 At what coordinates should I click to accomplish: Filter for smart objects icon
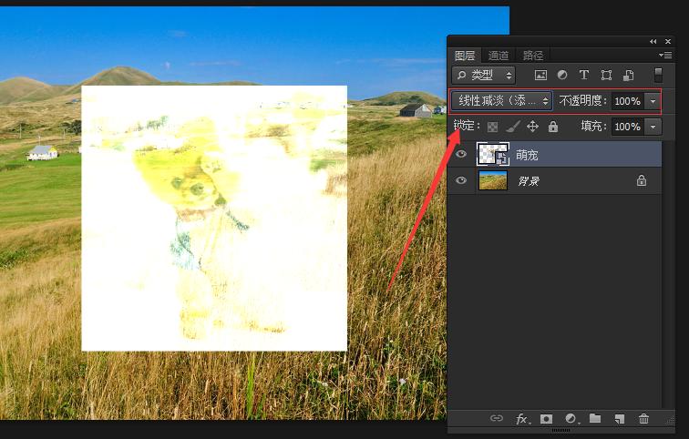(628, 75)
